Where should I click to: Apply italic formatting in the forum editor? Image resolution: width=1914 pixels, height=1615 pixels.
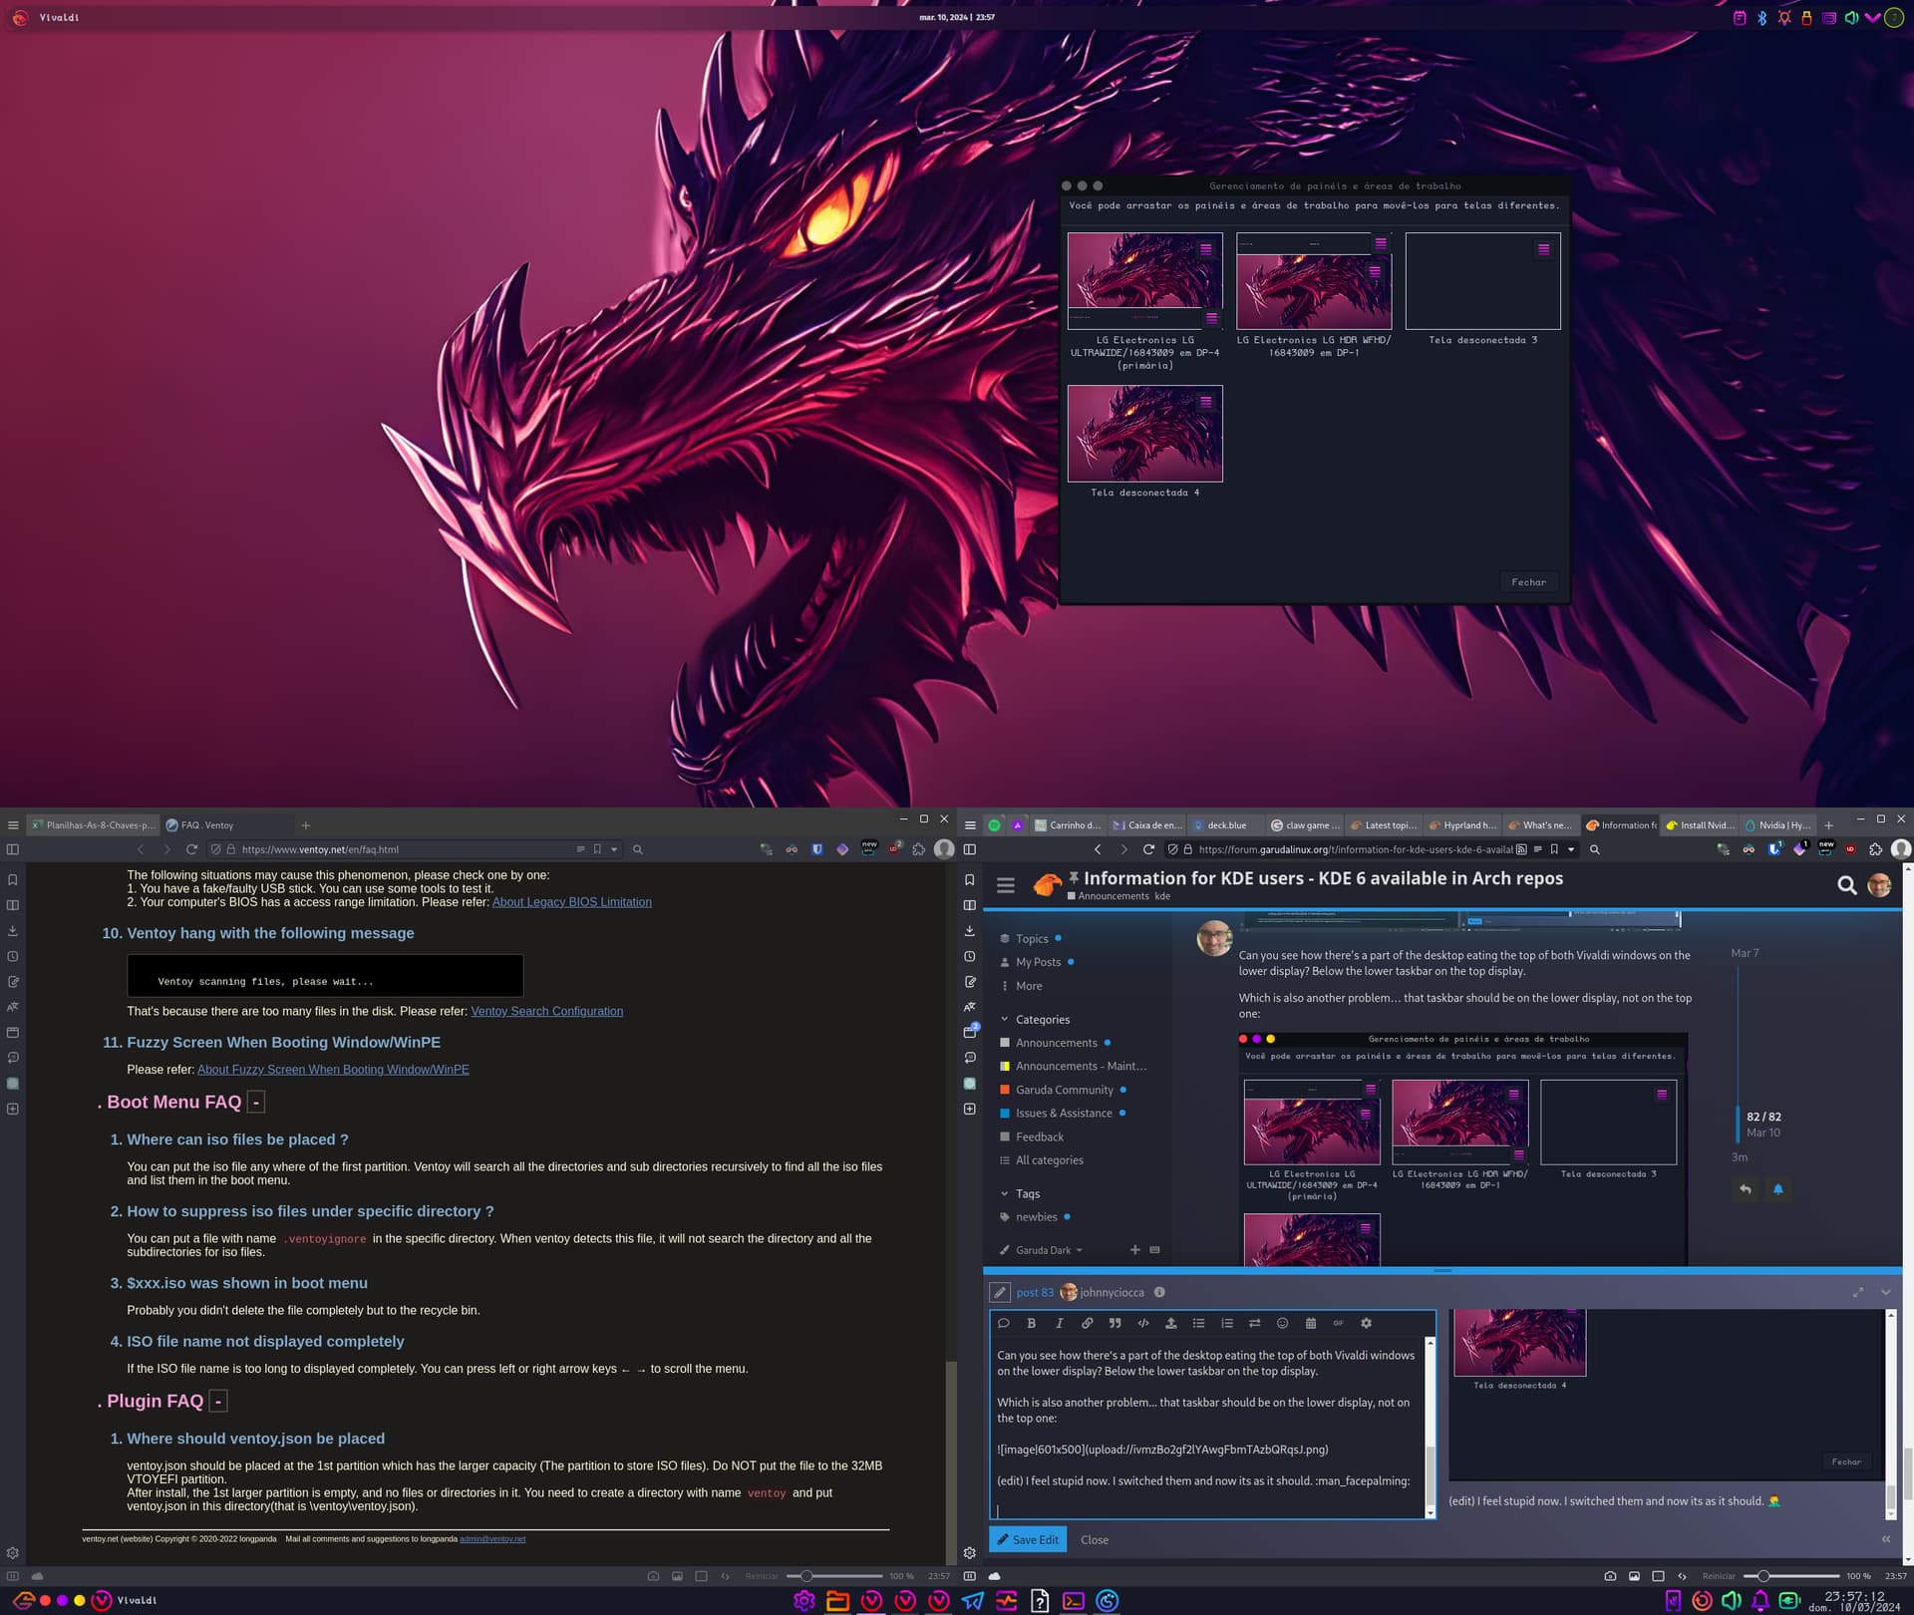[x=1060, y=1323]
